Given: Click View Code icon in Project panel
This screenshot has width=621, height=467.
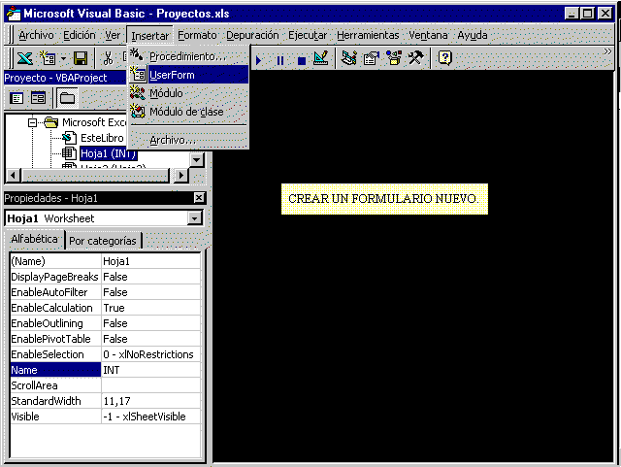Looking at the screenshot, I should [16, 98].
